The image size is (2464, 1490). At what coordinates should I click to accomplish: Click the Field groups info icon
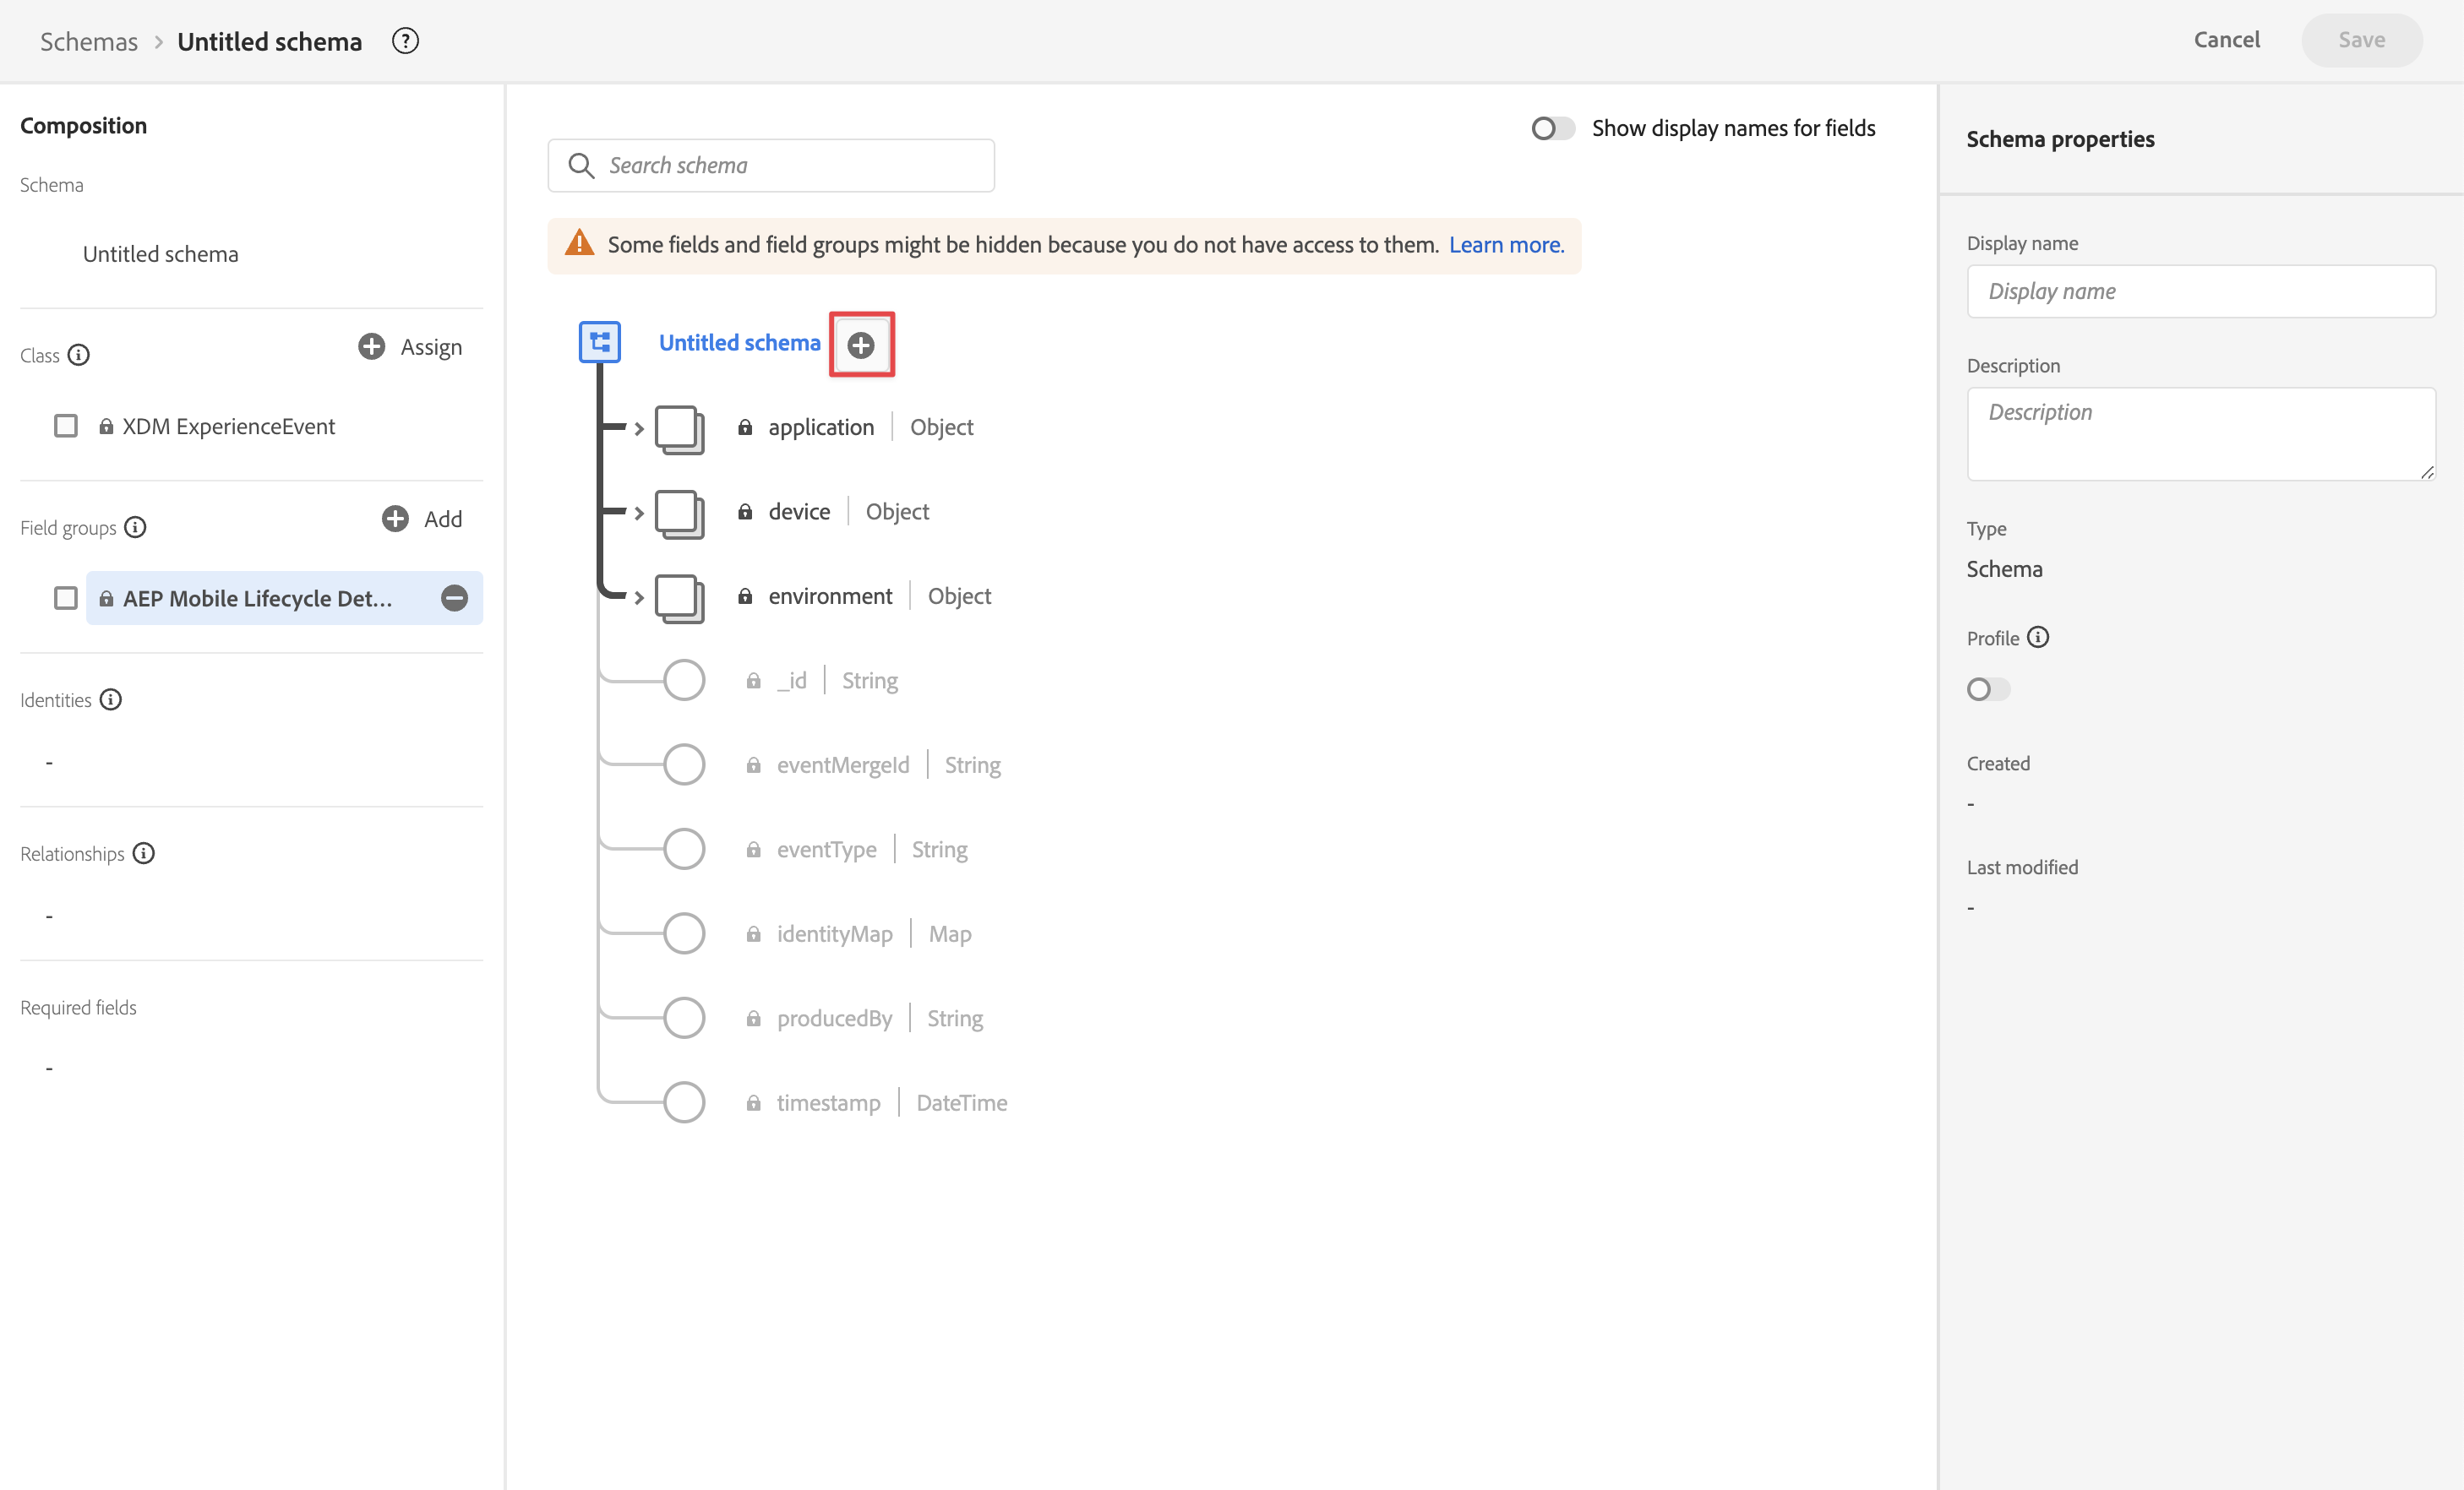136,526
